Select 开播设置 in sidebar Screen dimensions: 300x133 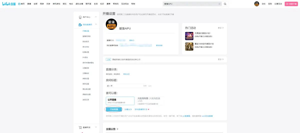click(86, 31)
